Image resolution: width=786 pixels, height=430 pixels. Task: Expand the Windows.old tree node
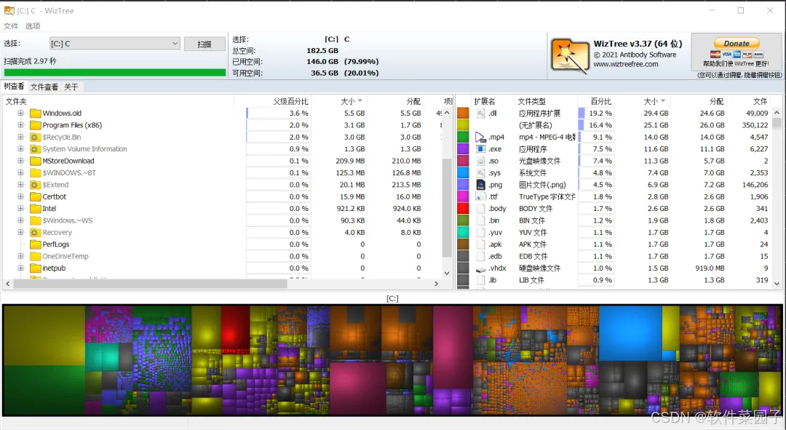(x=20, y=114)
